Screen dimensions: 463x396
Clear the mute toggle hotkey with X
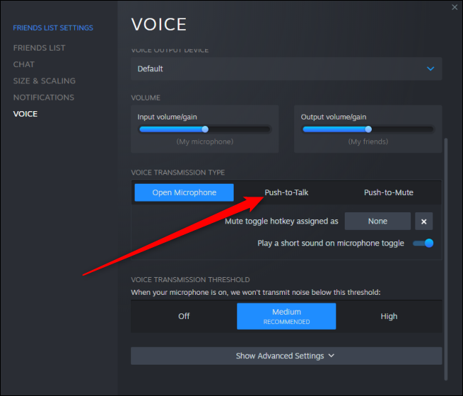pos(424,222)
